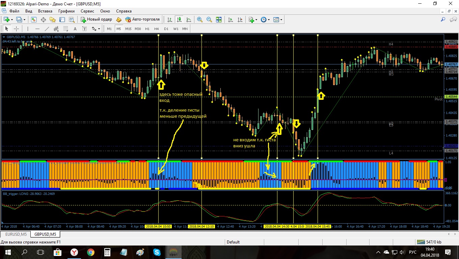The width and height of the screenshot is (459, 259).
Task: Tile chart windows icon
Action: (x=219, y=20)
